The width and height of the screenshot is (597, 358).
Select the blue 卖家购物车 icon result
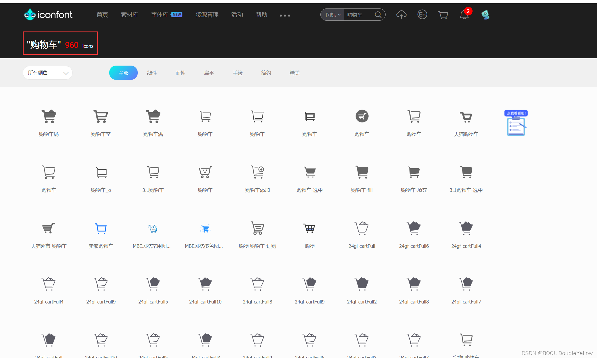[101, 229]
